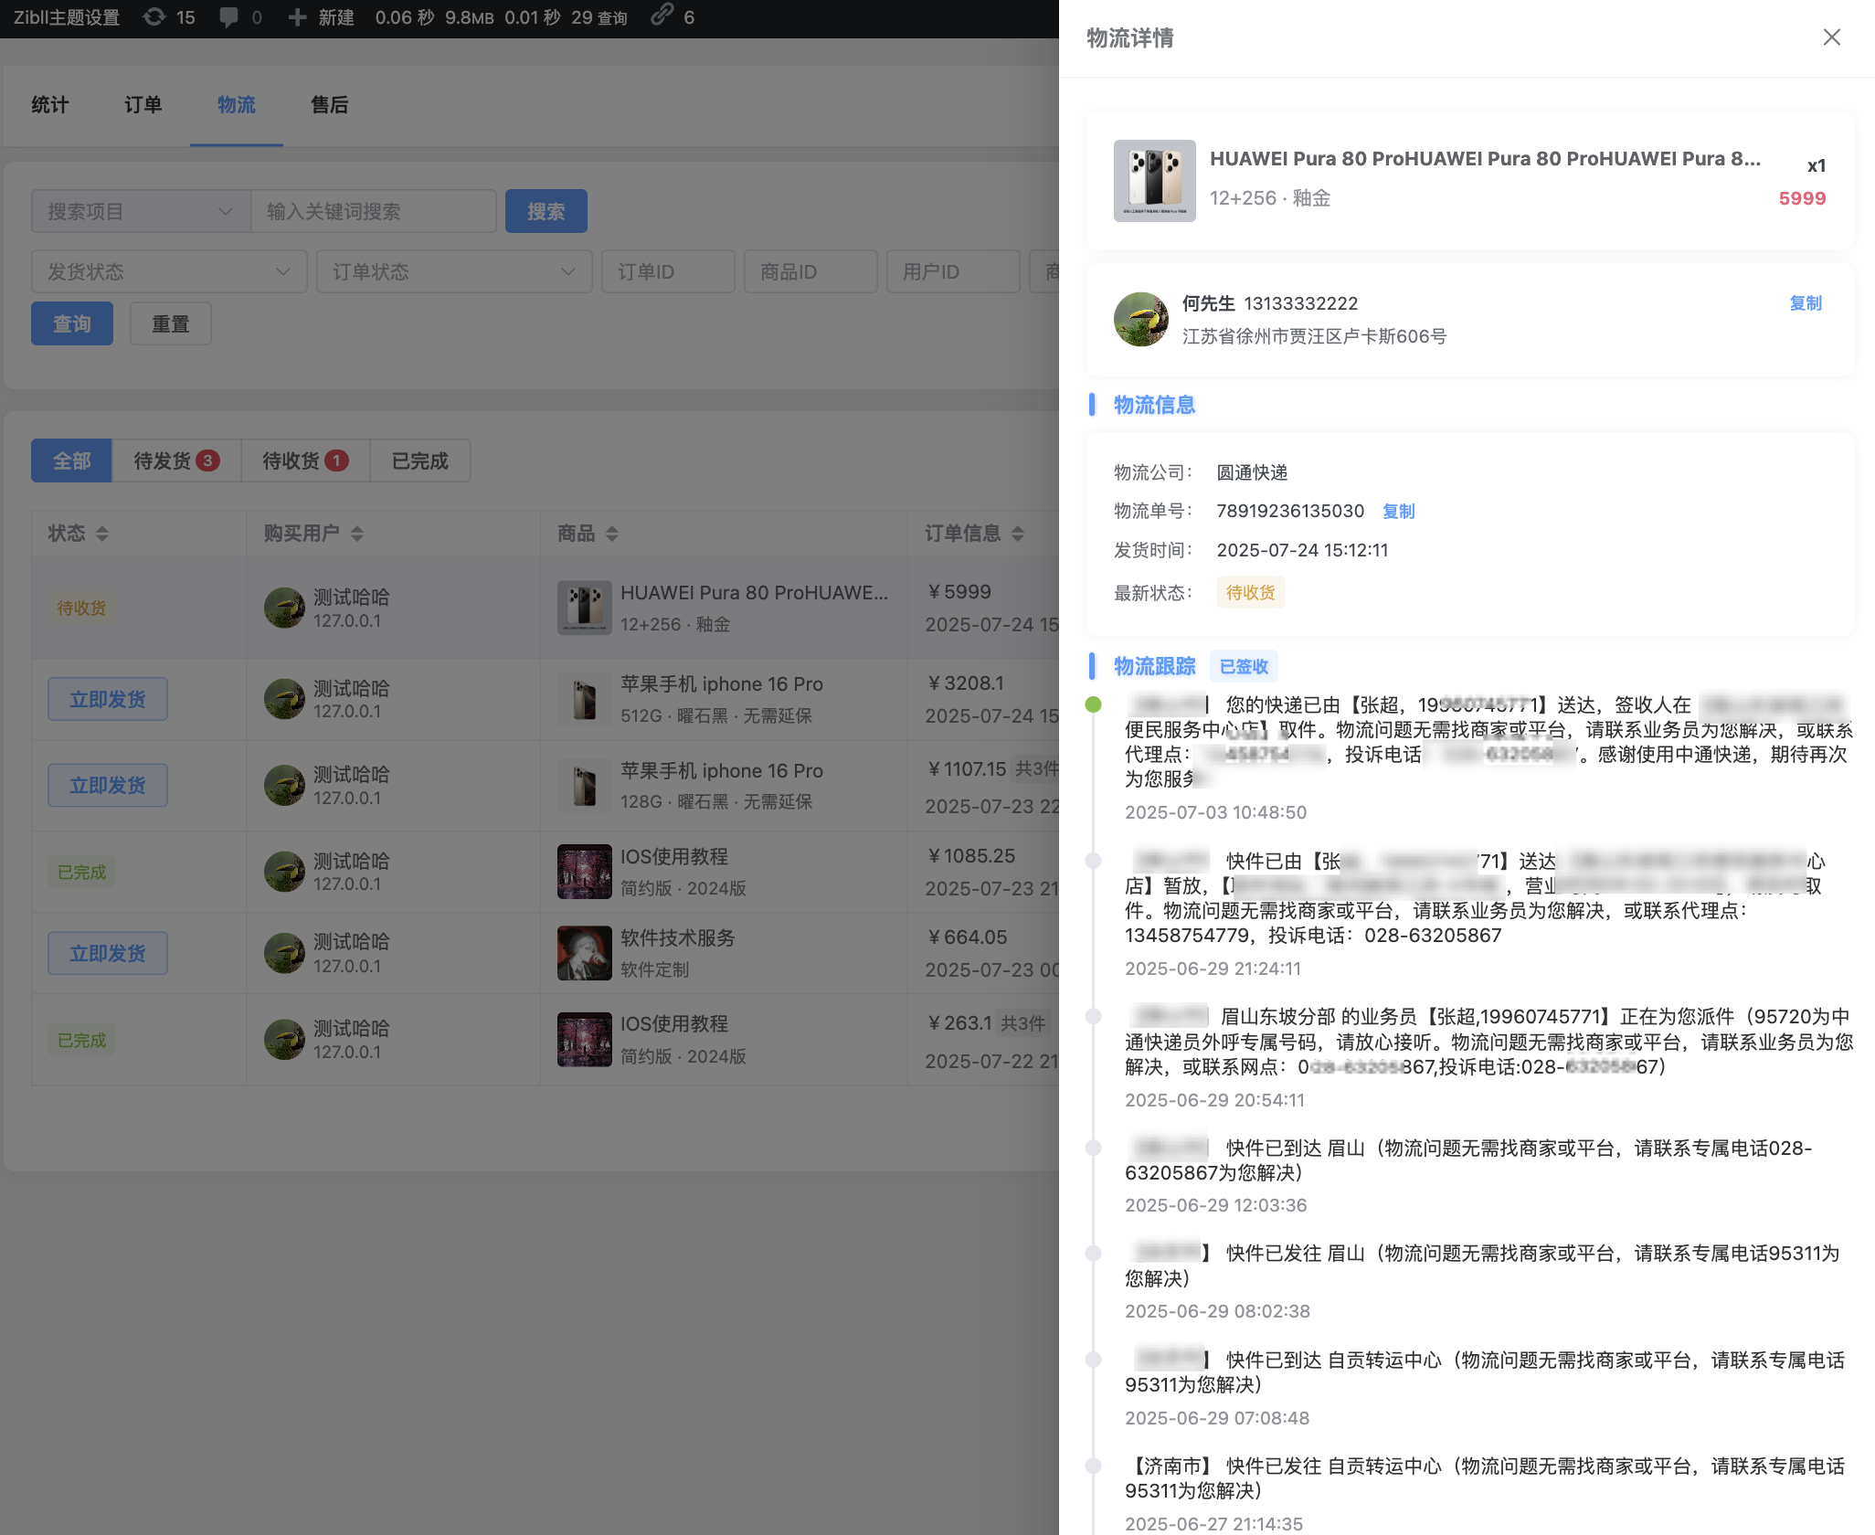The width and height of the screenshot is (1875, 1535).
Task: Click 何先生's buyer avatar in logistics details
Action: click(1140, 319)
